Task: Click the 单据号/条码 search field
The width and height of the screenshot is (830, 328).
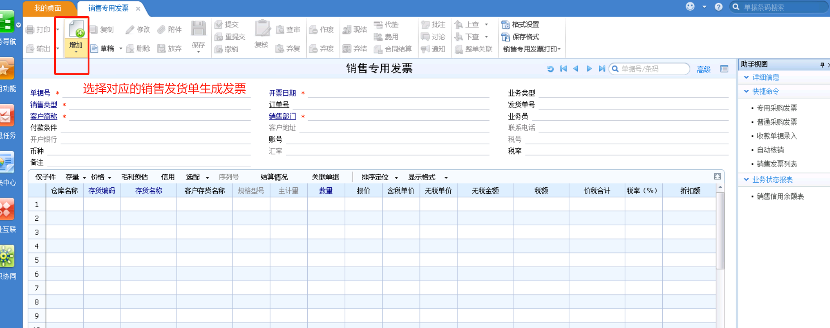Action: [649, 69]
